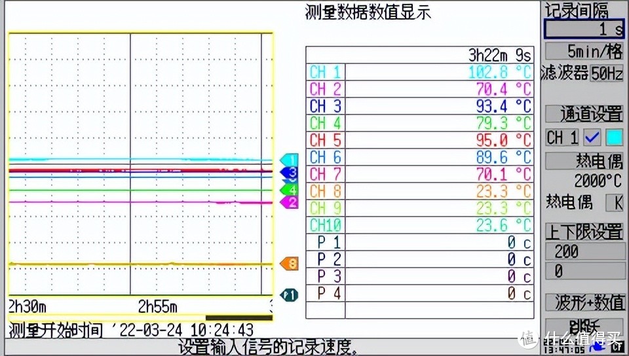The height and width of the screenshot is (356, 629).
Task: Change the 热电偶 input type below CH 1
Action: (x=584, y=161)
